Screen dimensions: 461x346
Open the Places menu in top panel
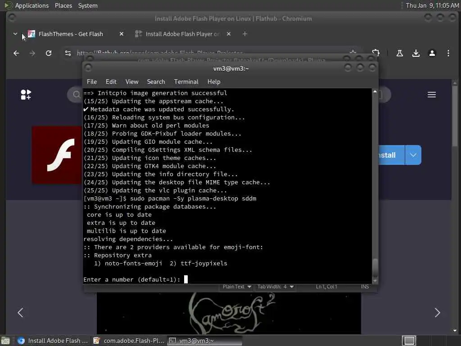coord(63,5)
